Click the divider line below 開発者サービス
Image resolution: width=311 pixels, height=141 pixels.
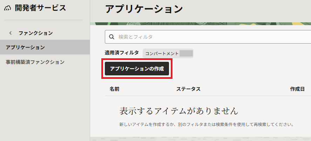[45, 20]
